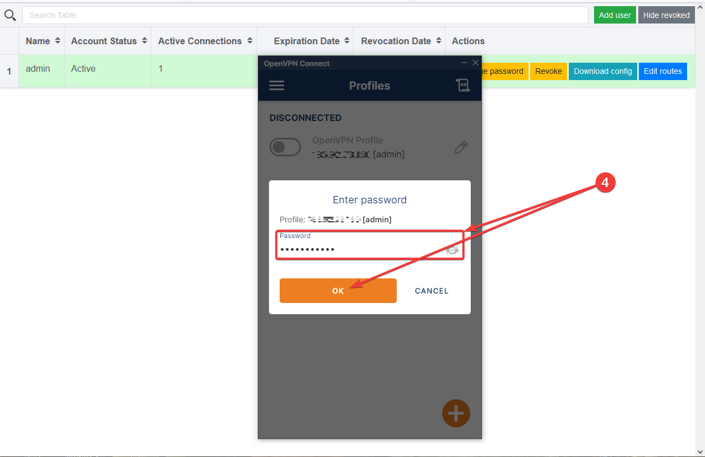Minimize the OpenVPN Connect window
The width and height of the screenshot is (705, 457).
464,63
